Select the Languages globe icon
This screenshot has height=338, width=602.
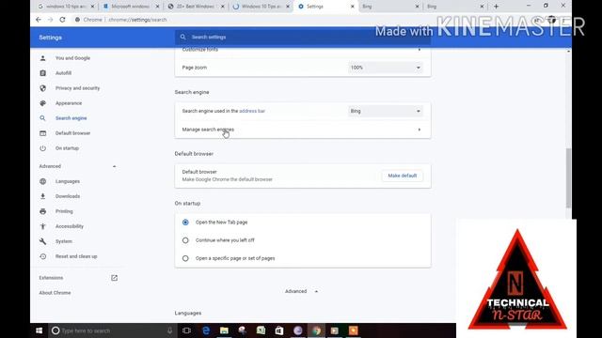pyautogui.click(x=42, y=181)
